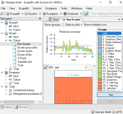Screen dimensions: 123x114
Task: Expand the Ecospace Input node
Action: click(6, 76)
